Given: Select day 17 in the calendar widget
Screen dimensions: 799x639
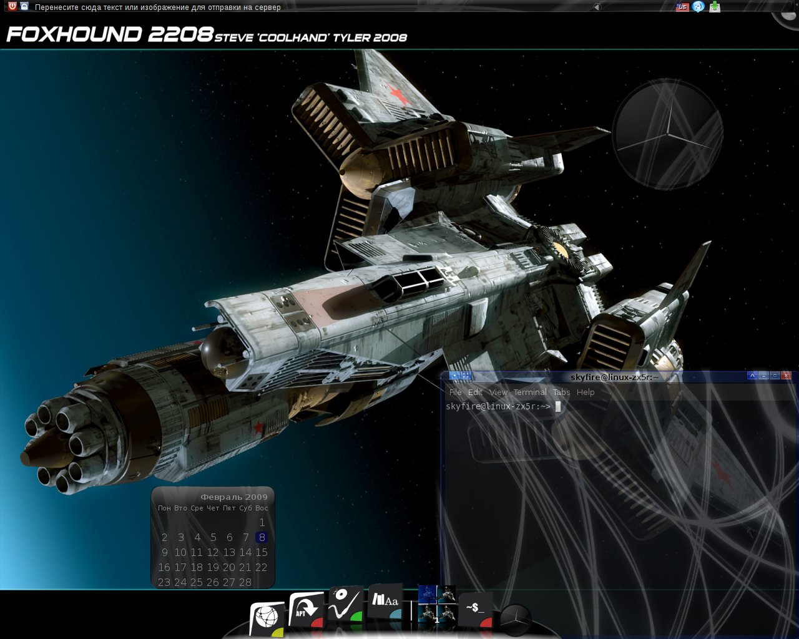Looking at the screenshot, I should 180,567.
